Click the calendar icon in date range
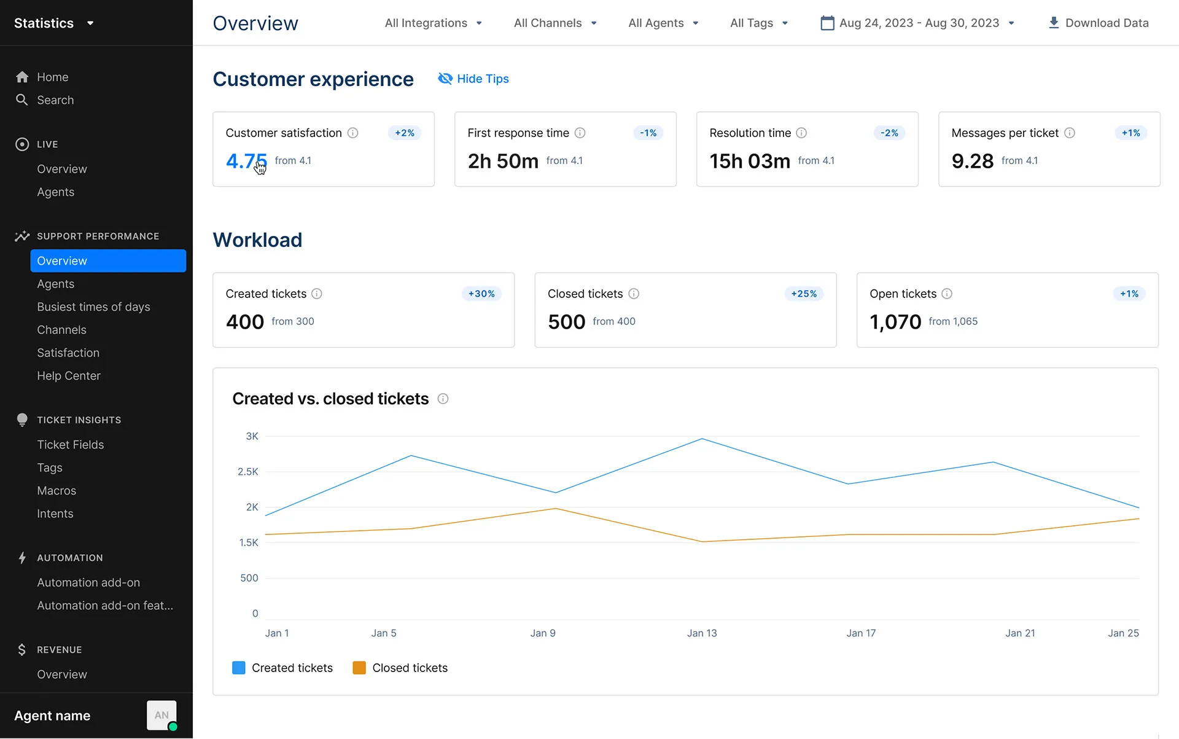Image resolution: width=1179 pixels, height=739 pixels. 827,23
